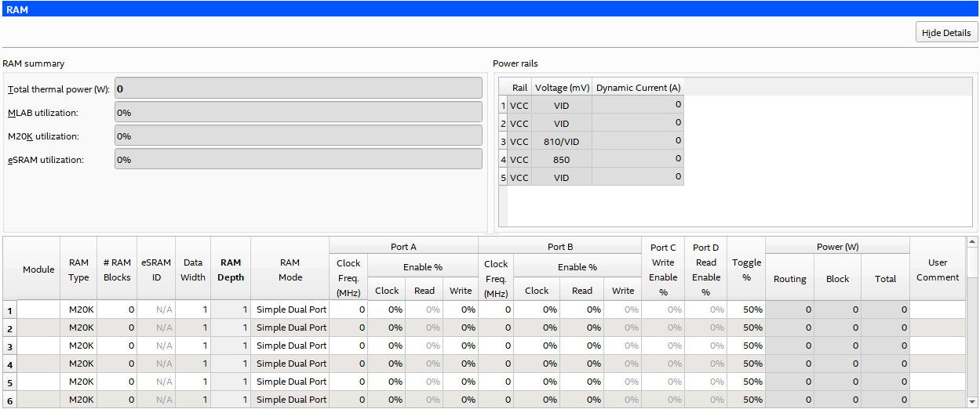Open RAM Type dropdown in row 1
The image size is (980, 409).
pyautogui.click(x=78, y=309)
